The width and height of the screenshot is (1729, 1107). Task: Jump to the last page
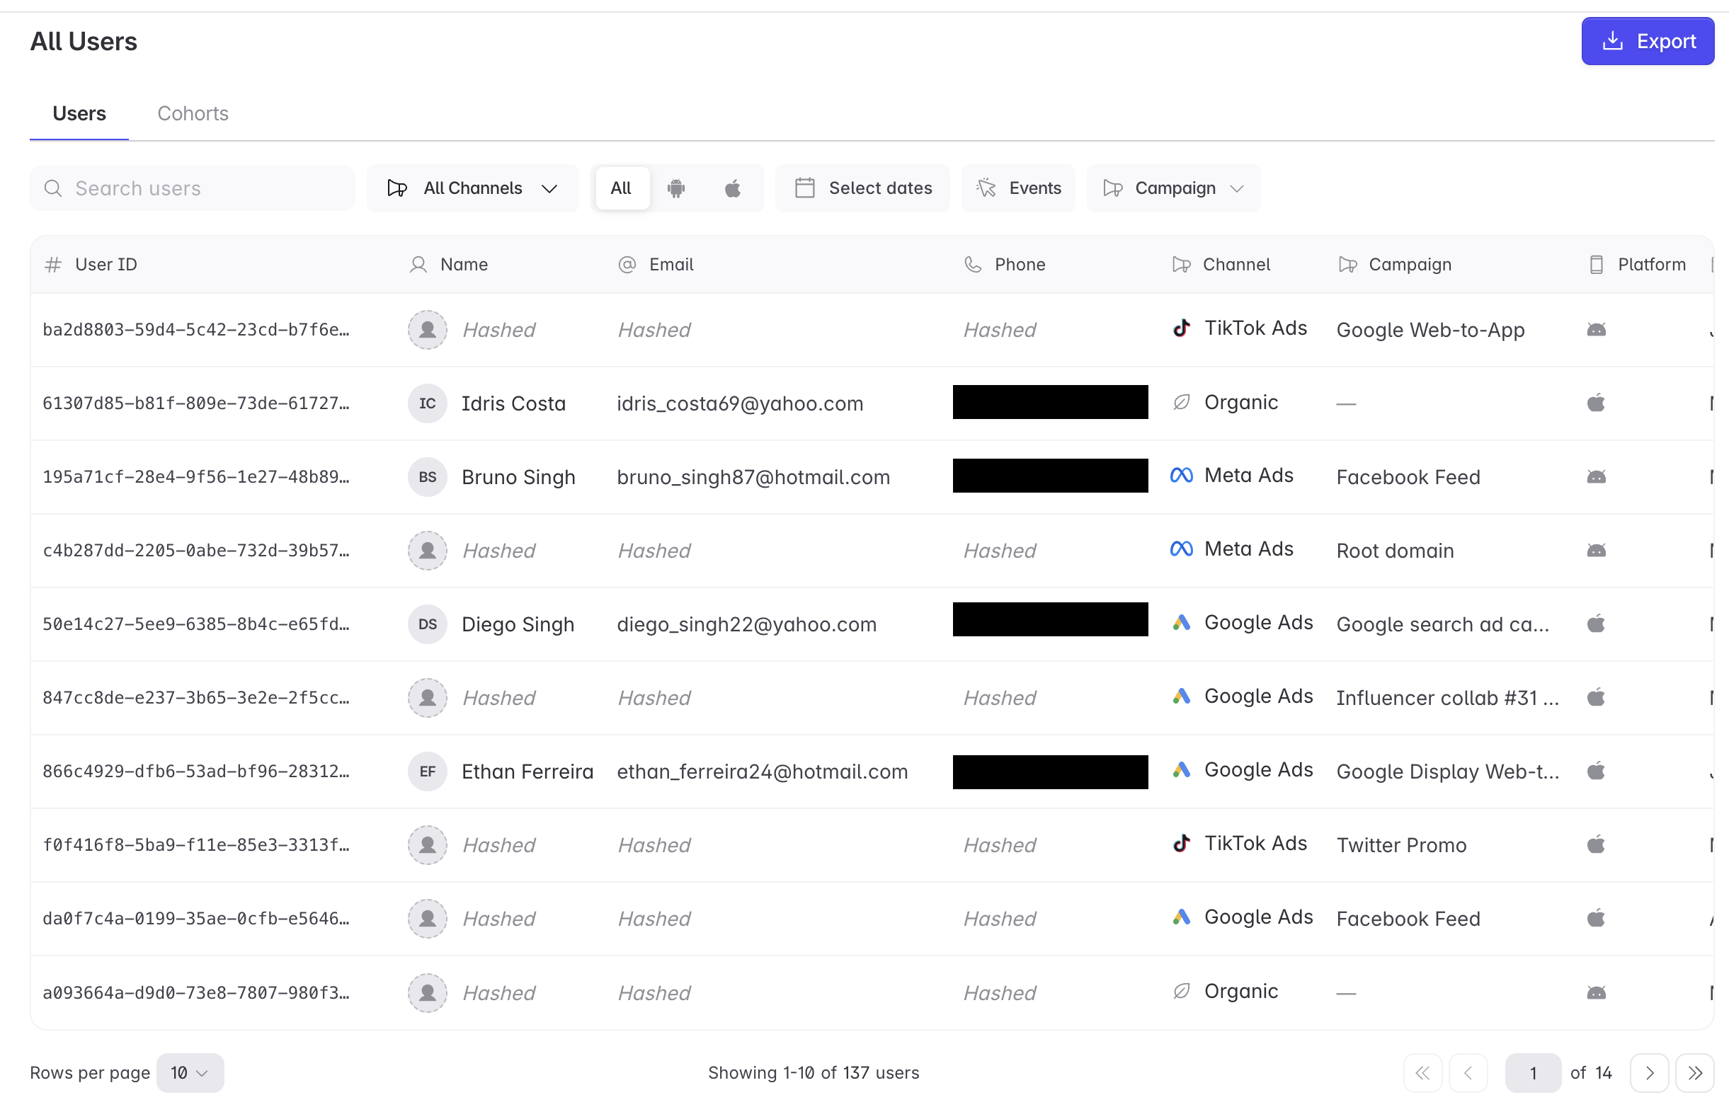[x=1694, y=1073]
